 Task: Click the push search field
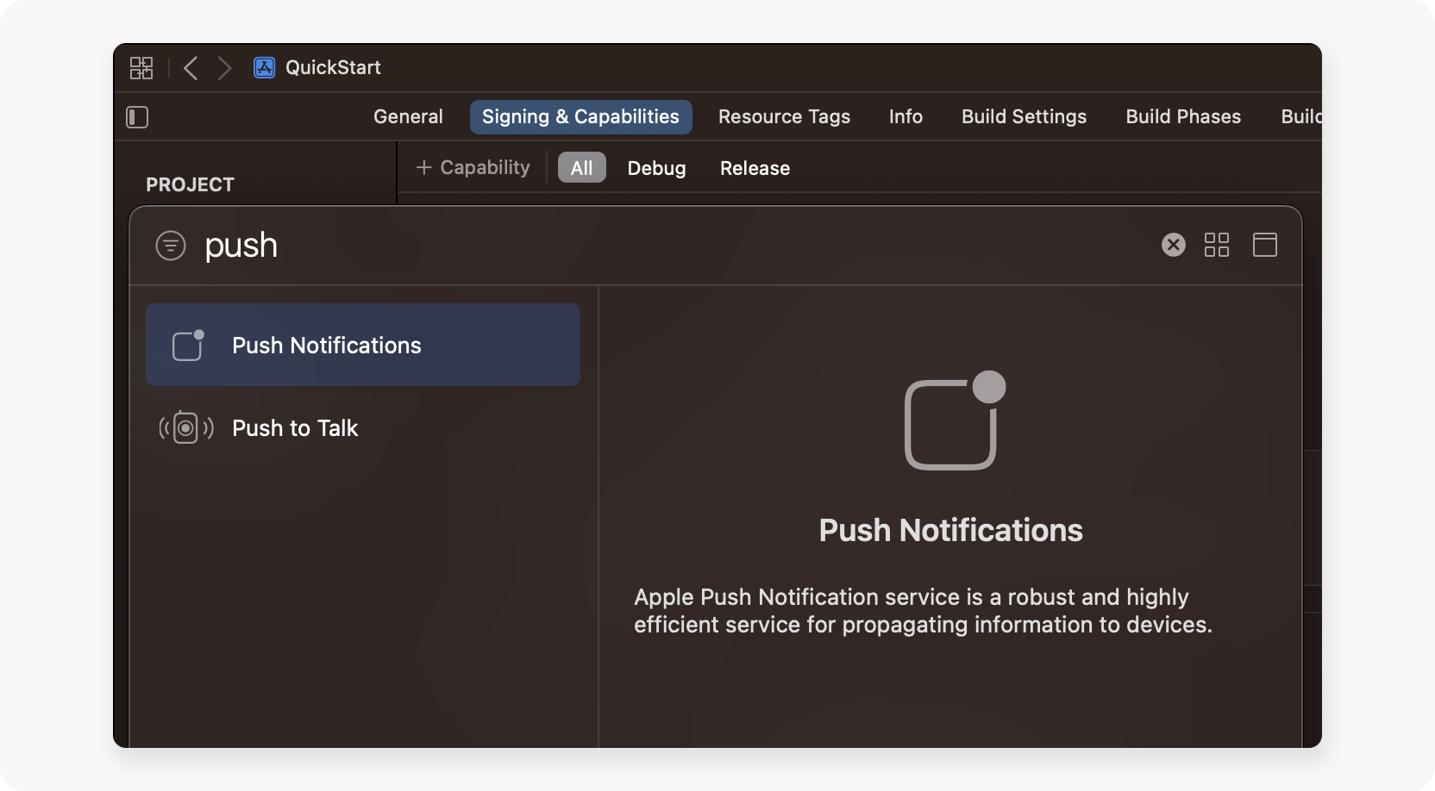pos(673,246)
